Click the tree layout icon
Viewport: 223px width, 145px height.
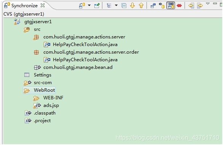point(109,6)
